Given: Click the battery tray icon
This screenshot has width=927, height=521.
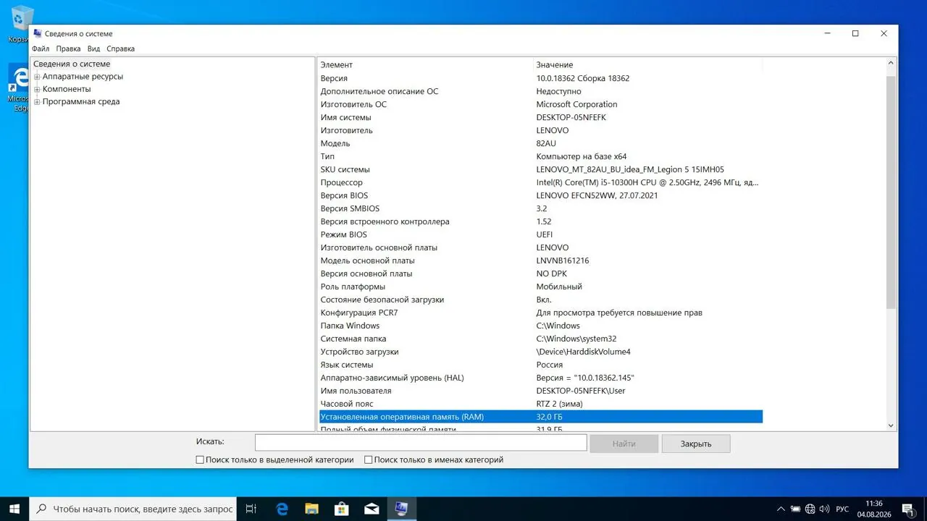Looking at the screenshot, I should point(795,509).
